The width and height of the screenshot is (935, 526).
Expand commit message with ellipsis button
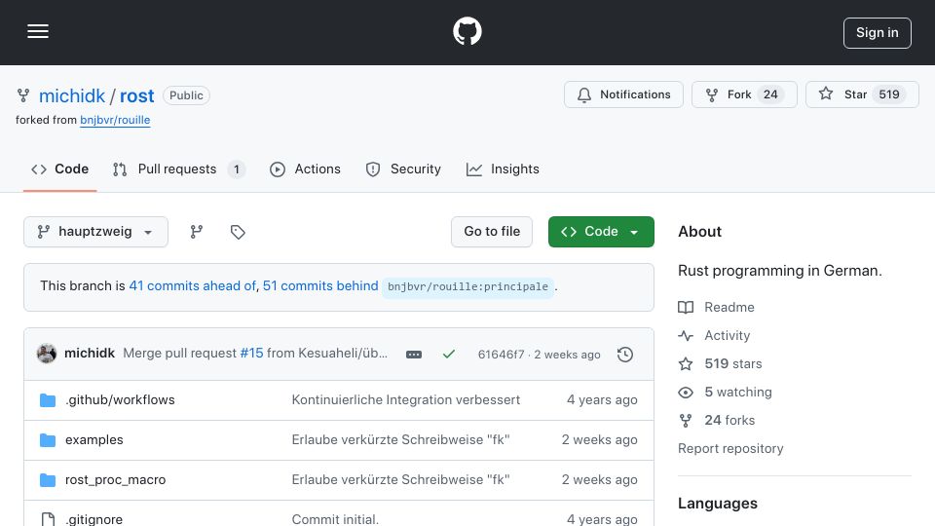(x=413, y=355)
